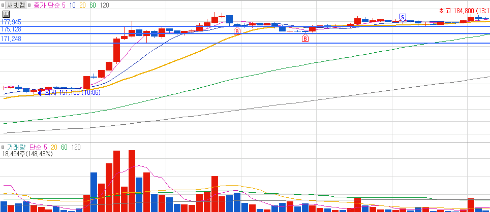Select the gray 120 price moving average label
Viewport: 490px width, 212px height.
105,5
